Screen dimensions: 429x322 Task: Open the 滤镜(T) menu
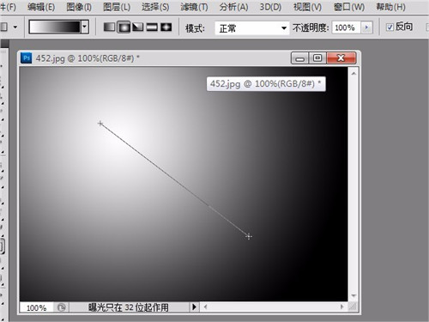pos(194,7)
